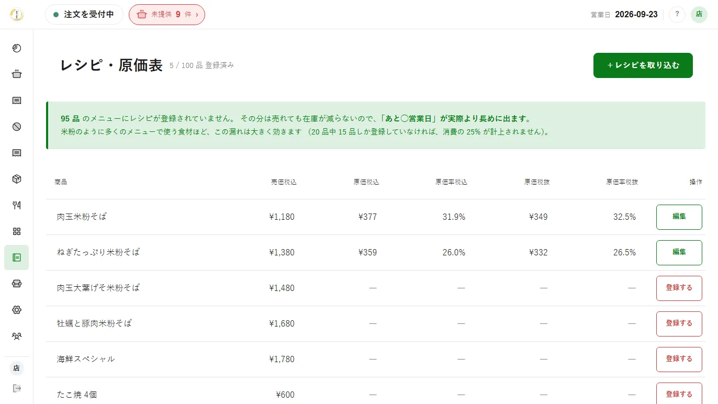
Task: Edit the 肉玉米粉そば recipe
Action: pos(679,217)
